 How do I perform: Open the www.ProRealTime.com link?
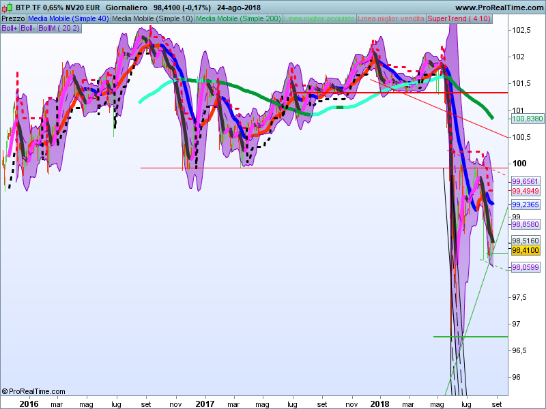[x=500, y=7]
